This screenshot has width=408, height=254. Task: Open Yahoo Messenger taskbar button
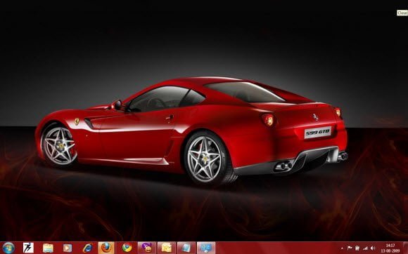[147, 248]
